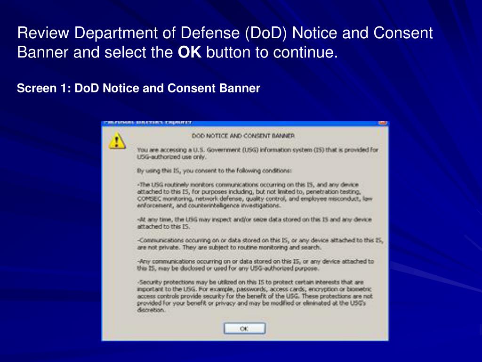
Task: Click paragraph starting "At any time, the USG may inspect"
Action: pyautogui.click(x=254, y=223)
